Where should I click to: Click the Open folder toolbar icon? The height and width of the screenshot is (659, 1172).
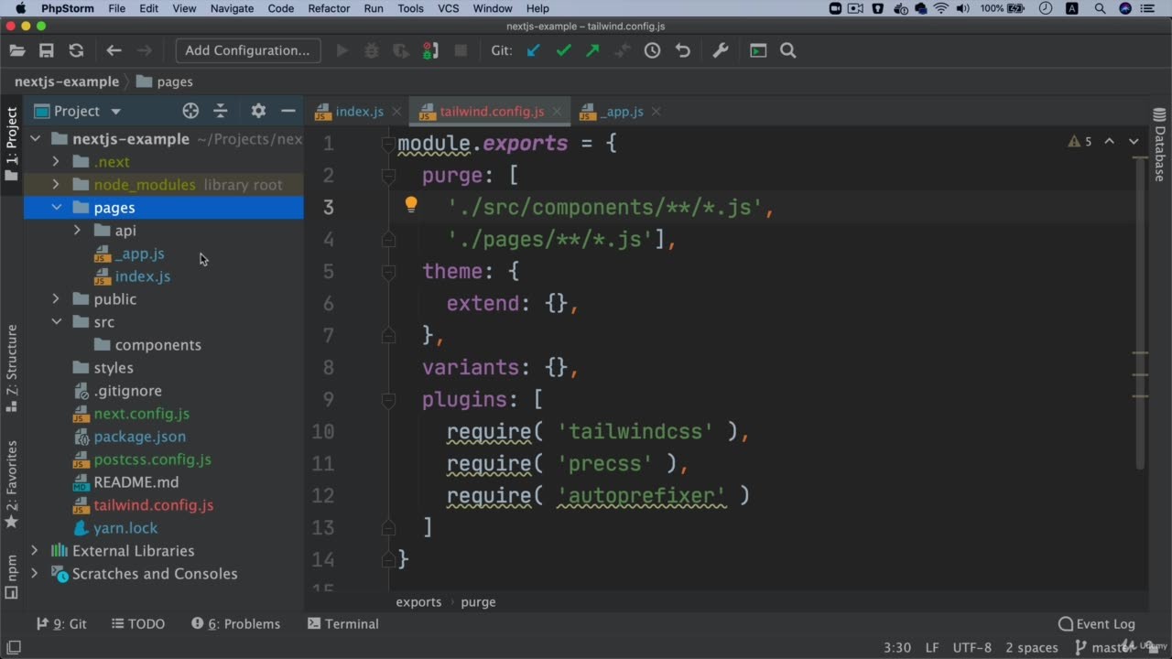(17, 51)
